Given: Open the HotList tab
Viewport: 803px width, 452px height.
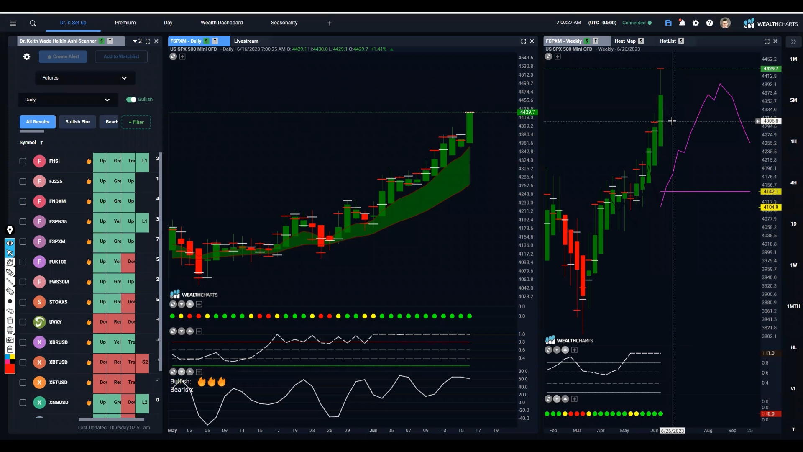Looking at the screenshot, I should coord(668,41).
